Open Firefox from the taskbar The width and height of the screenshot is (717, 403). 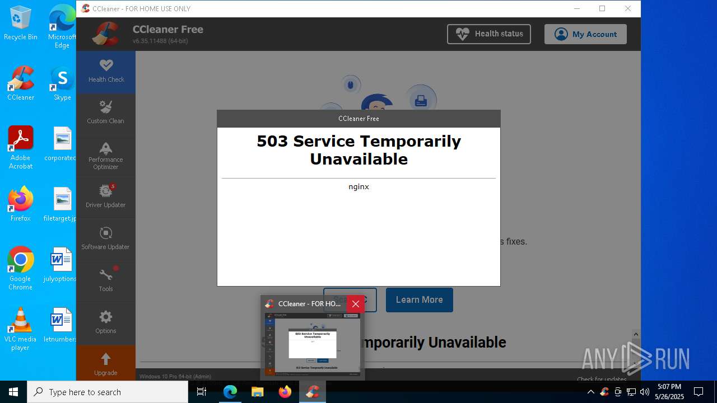[x=285, y=392]
